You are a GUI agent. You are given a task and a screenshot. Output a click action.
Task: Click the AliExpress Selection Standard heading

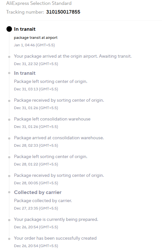[39, 3]
